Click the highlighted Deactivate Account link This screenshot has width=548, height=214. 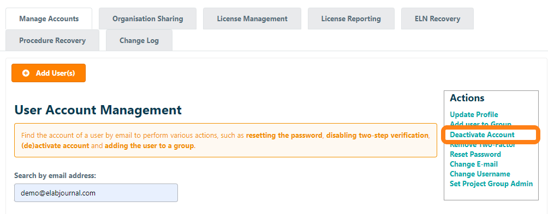(x=482, y=134)
